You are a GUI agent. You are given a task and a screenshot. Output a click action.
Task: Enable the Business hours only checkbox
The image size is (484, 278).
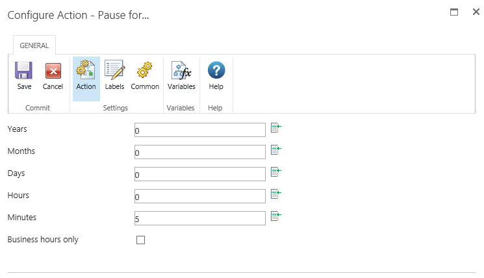(140, 240)
